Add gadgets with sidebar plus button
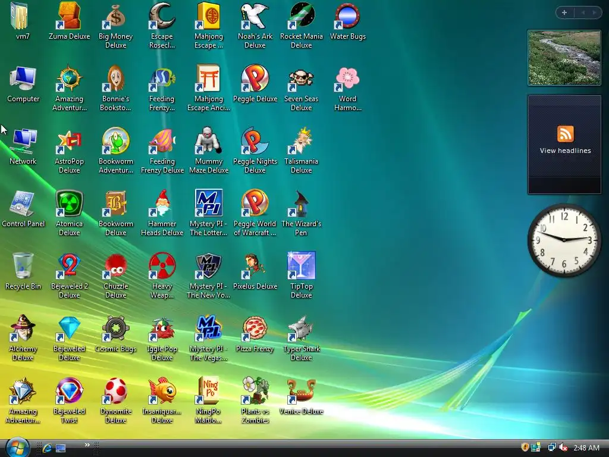 (x=564, y=12)
